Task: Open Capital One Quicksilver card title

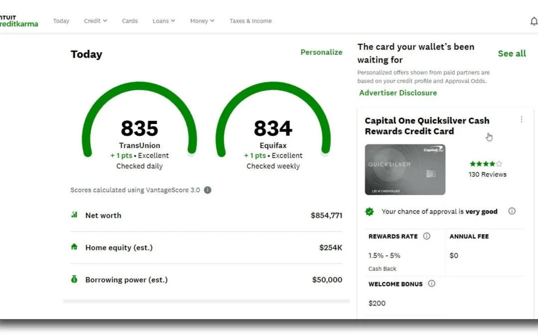Action: (x=427, y=126)
